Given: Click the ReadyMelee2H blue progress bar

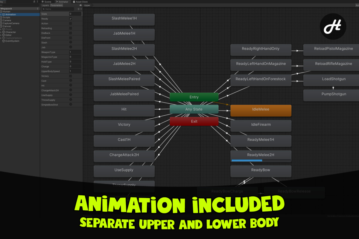Looking at the screenshot, I should pyautogui.click(x=247, y=160).
